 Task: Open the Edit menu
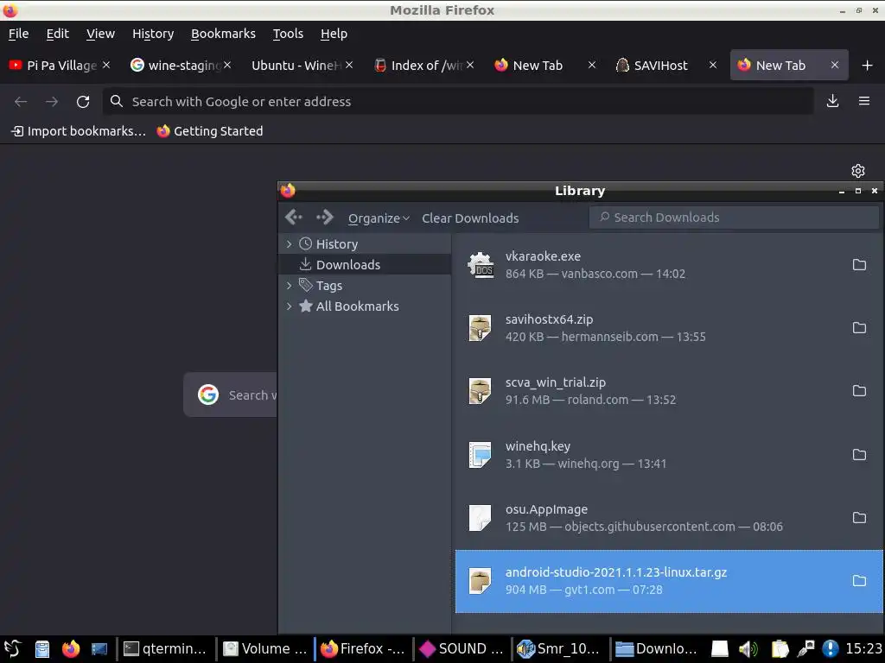pos(58,34)
